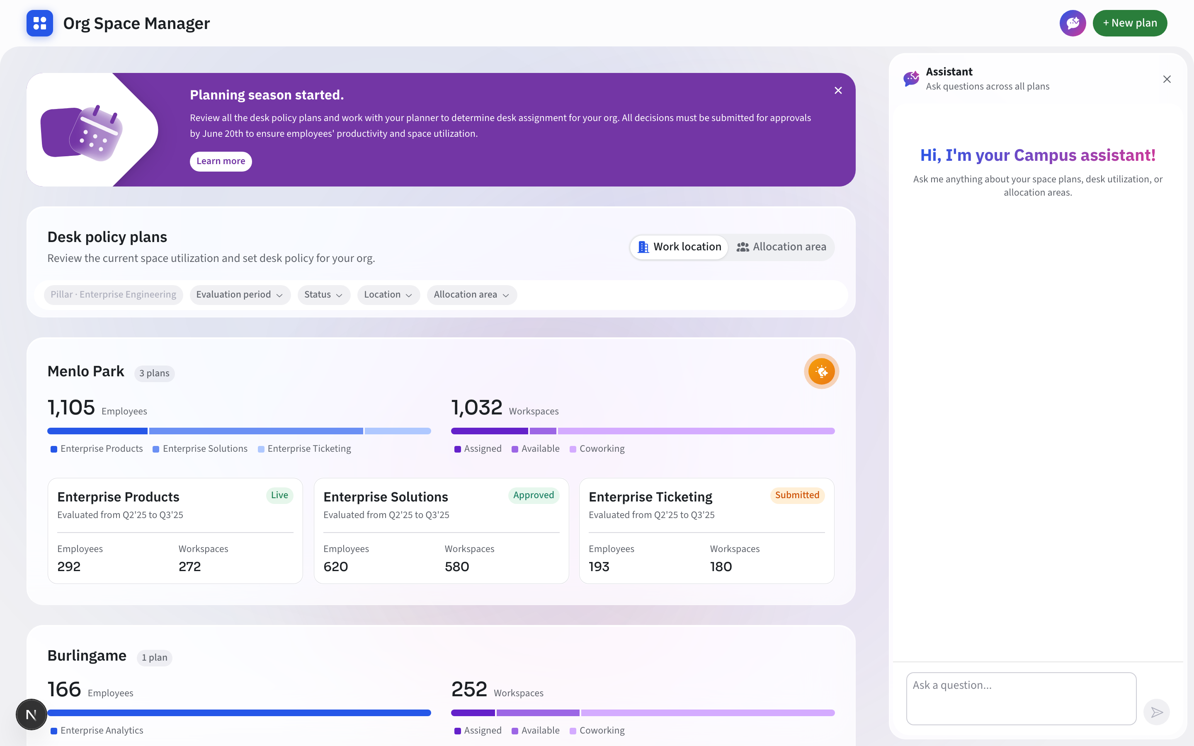Click the Burlingame 1 plan badge
This screenshot has width=1194, height=746.
[x=154, y=657]
